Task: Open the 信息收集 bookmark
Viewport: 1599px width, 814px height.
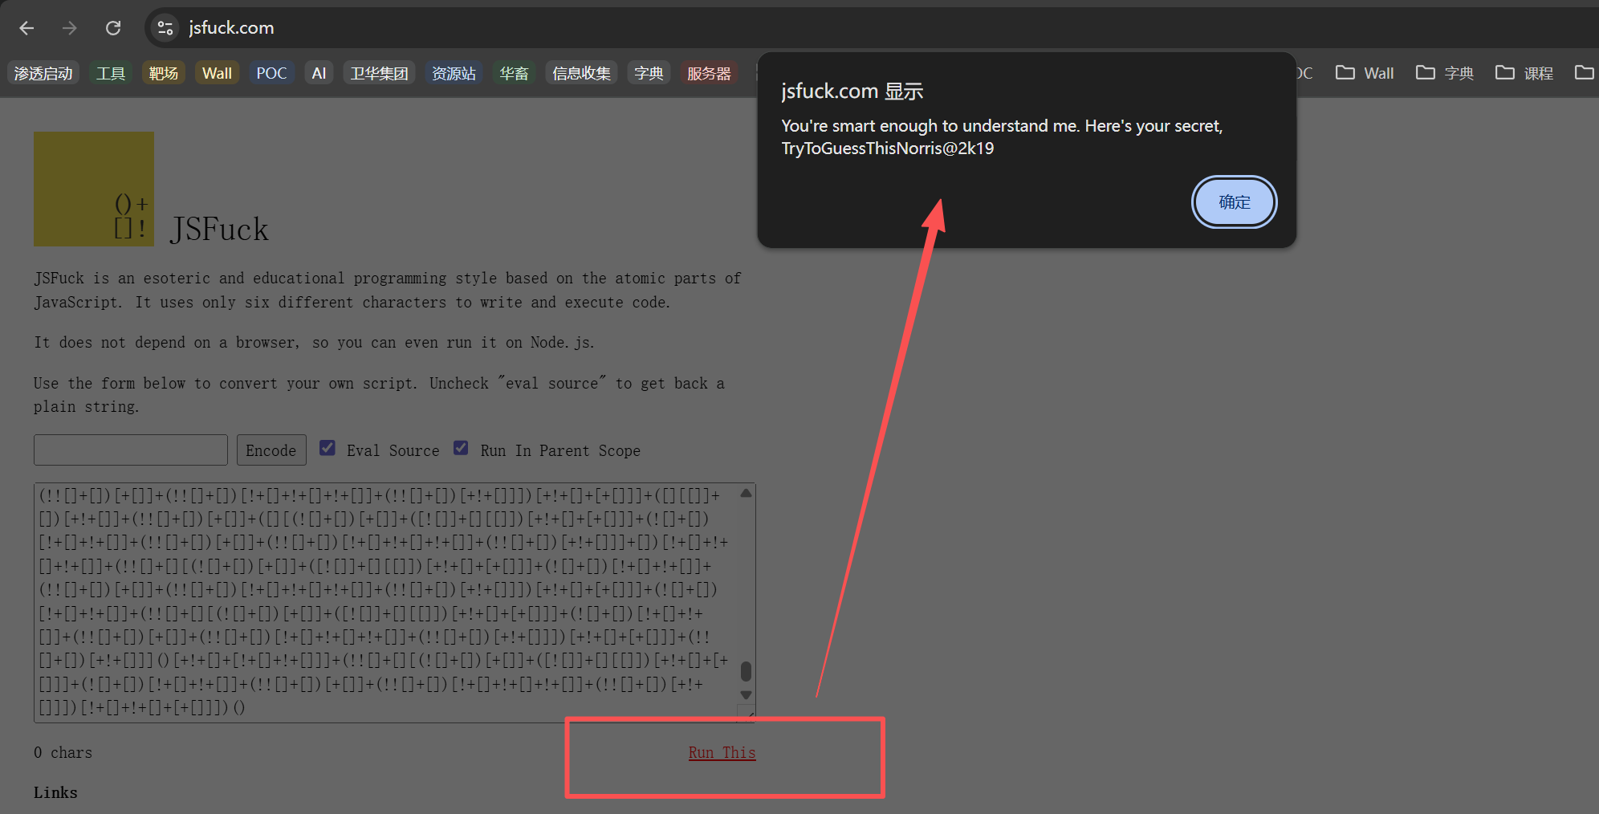Action: tap(581, 73)
